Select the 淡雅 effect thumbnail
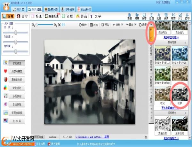Viewport: 192px width, 147px height. click(180, 94)
